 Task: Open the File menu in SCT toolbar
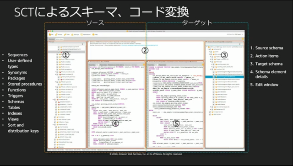(x=51, y=35)
